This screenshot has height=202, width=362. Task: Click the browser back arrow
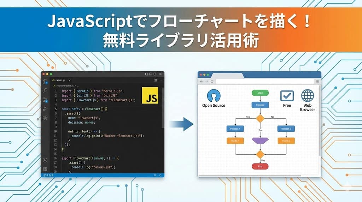click(201, 81)
